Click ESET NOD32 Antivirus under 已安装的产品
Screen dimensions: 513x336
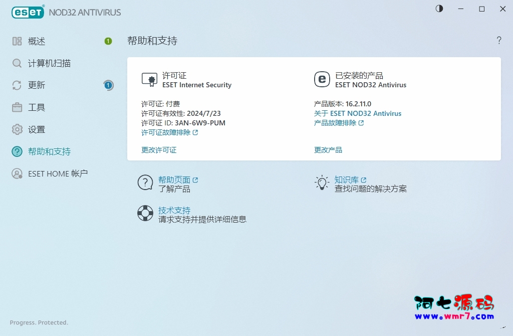point(371,85)
